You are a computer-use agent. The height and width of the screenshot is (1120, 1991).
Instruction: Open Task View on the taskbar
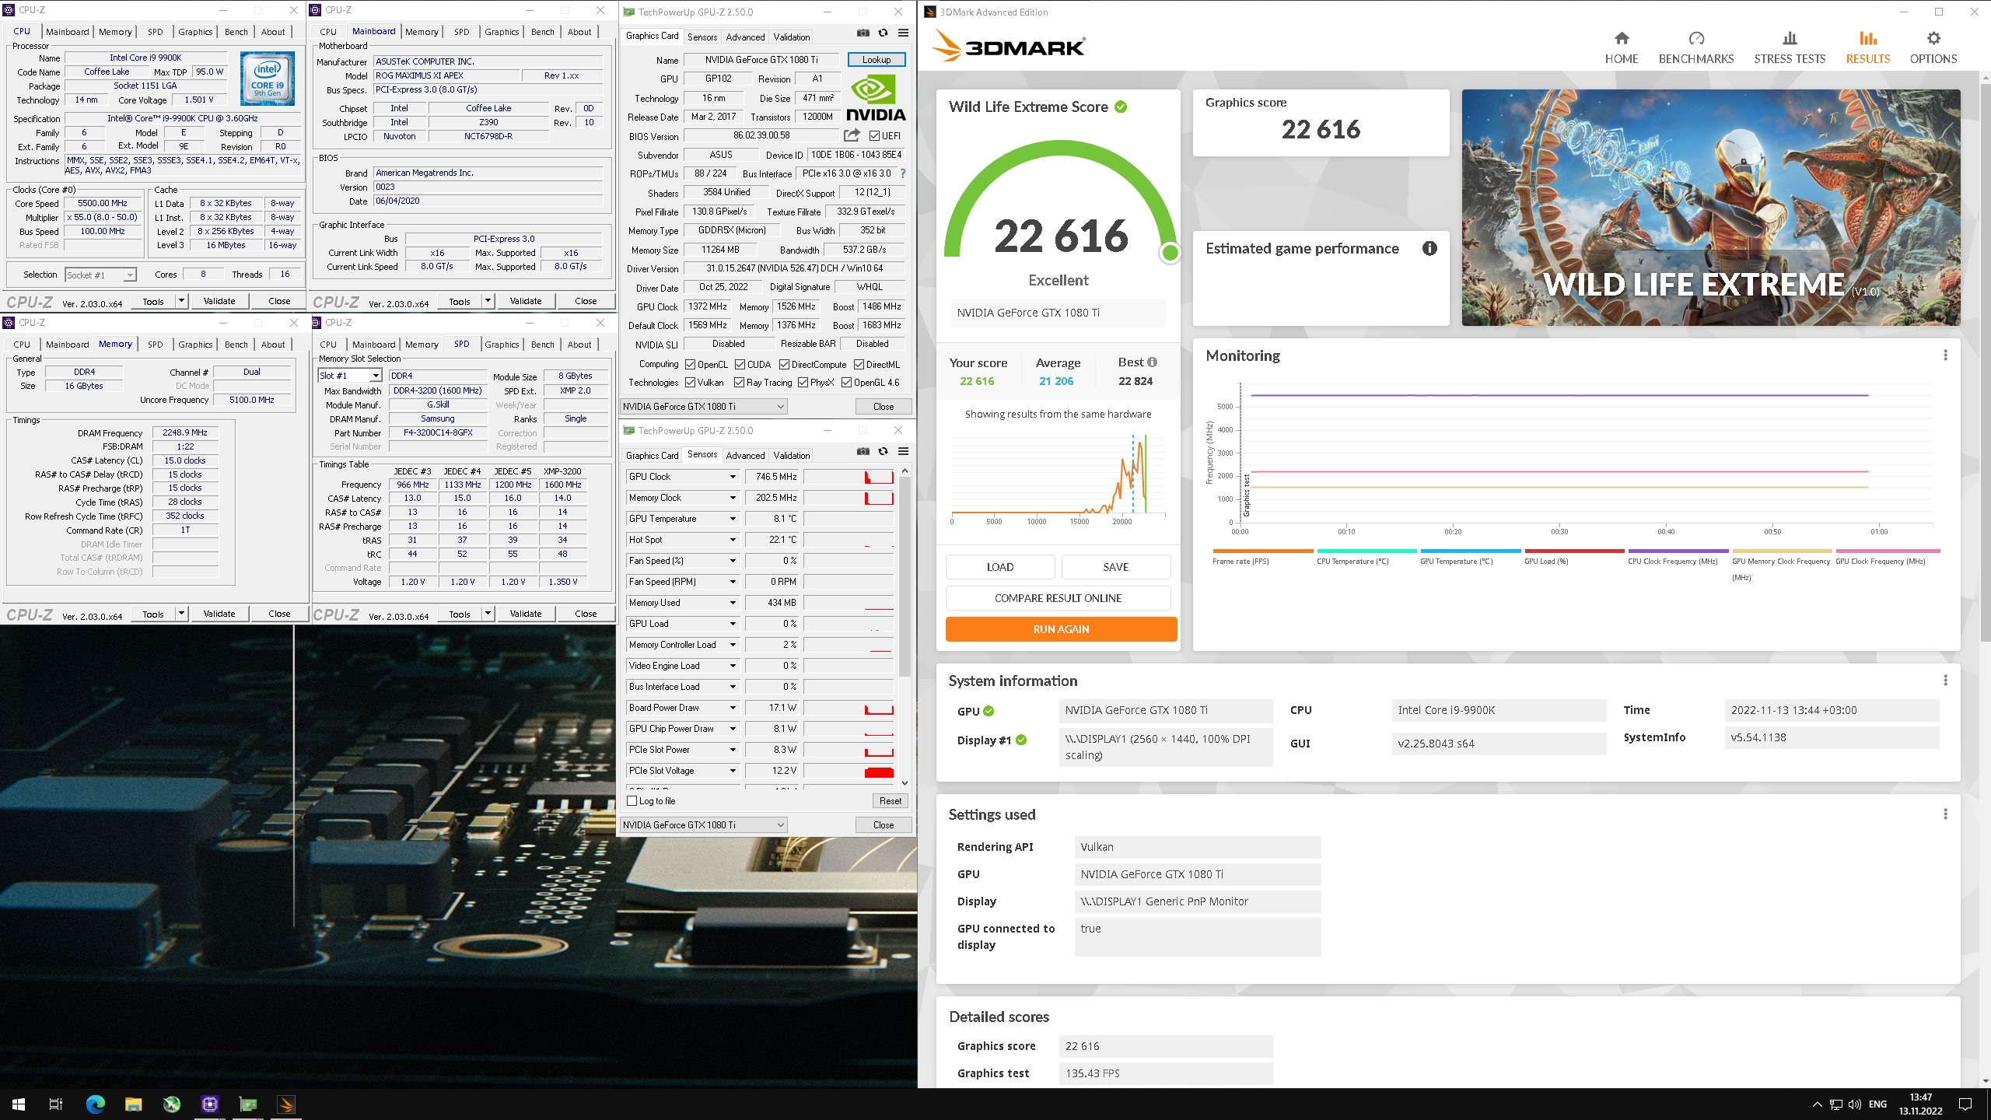tap(56, 1104)
